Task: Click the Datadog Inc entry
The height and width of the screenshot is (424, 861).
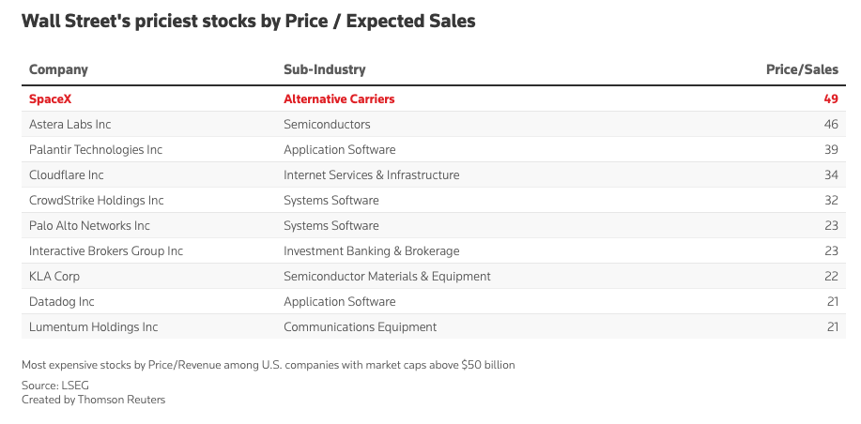Action: click(x=62, y=302)
